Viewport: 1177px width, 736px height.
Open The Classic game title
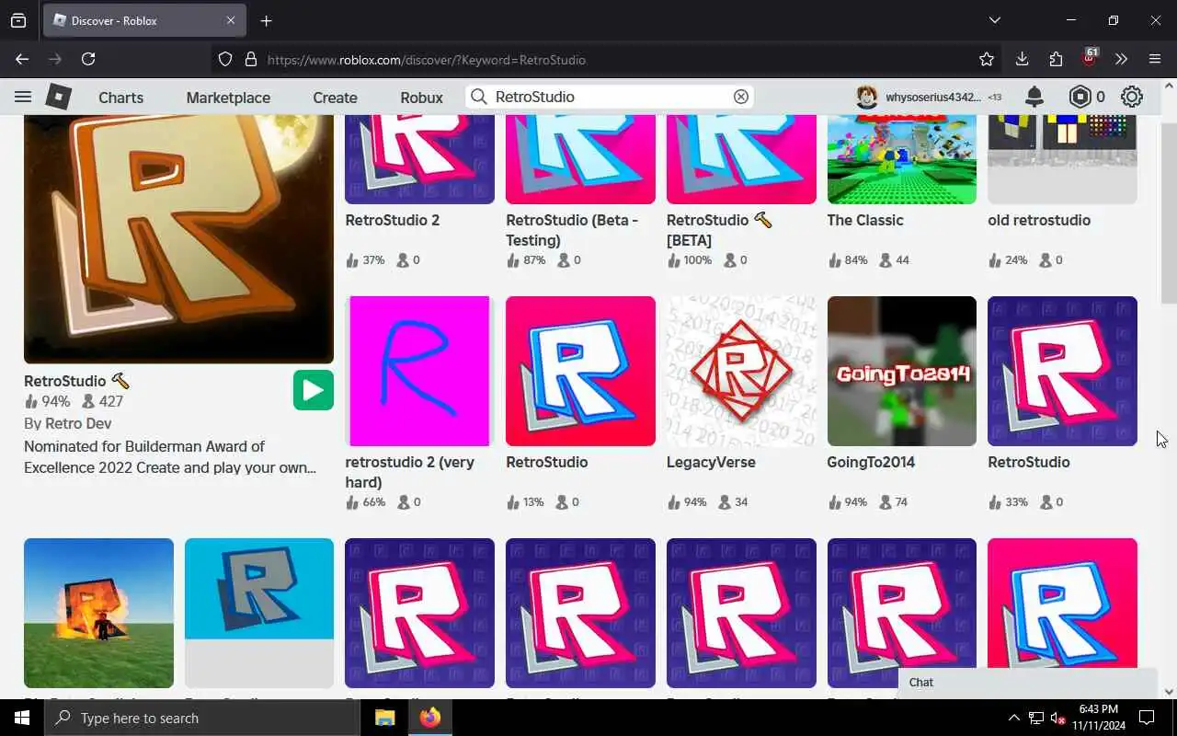point(865,220)
